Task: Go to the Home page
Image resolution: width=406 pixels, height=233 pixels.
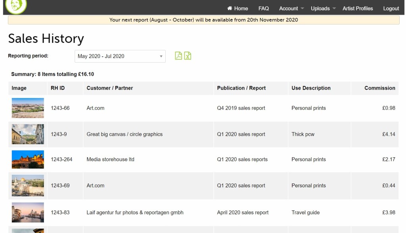Action: 237,8
